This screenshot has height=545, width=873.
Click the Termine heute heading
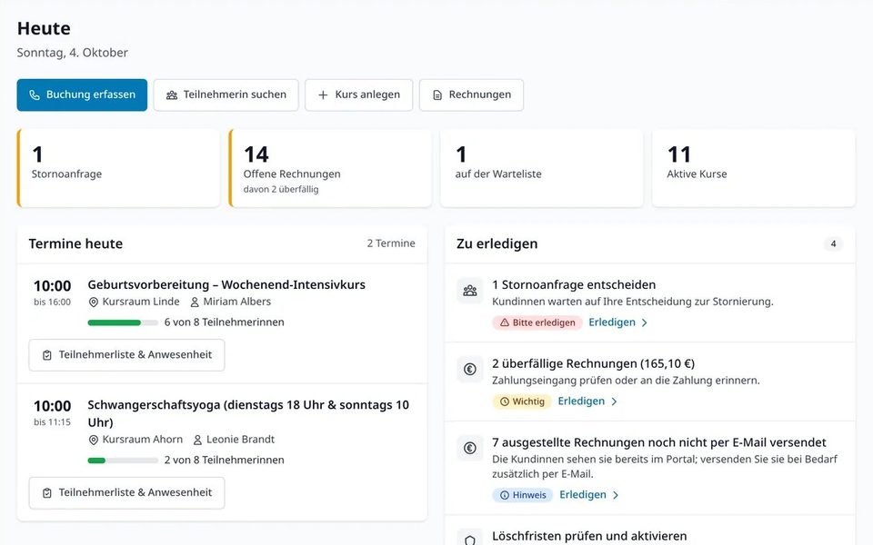coord(75,244)
